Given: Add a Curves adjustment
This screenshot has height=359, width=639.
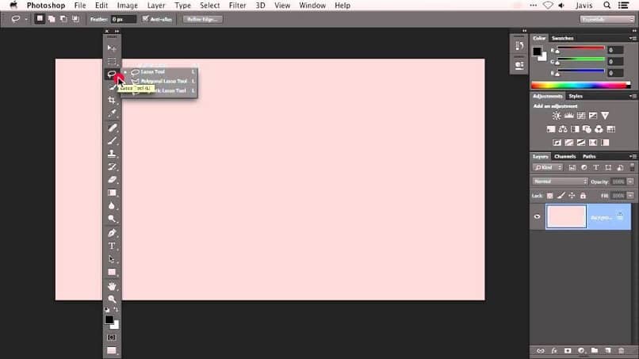Looking at the screenshot, I should coord(581,116).
